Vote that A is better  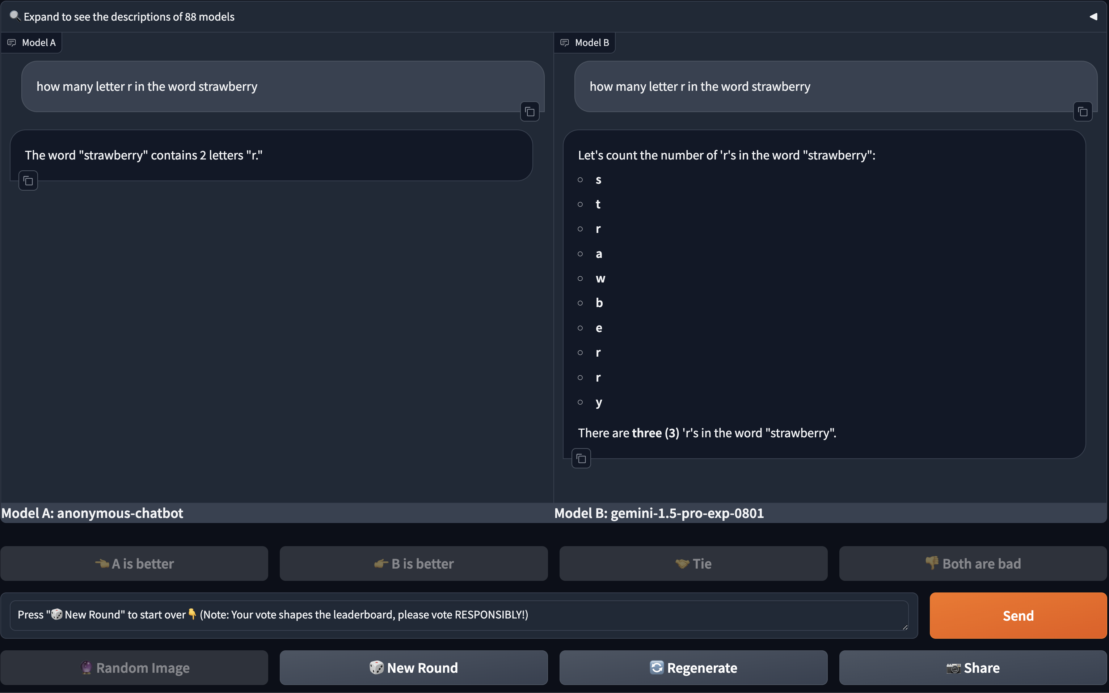point(134,563)
